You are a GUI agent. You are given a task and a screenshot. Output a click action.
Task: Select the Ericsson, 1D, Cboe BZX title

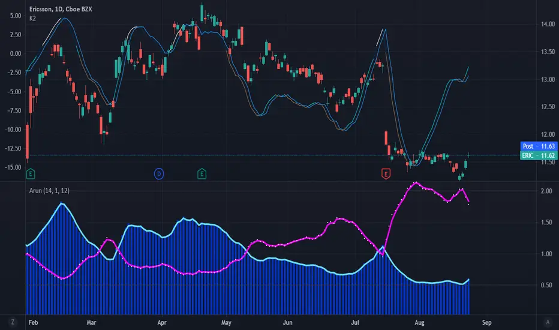(x=61, y=9)
